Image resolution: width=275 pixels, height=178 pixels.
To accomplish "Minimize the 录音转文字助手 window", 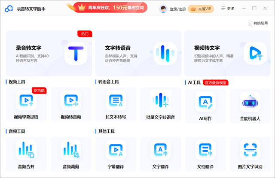I will [244, 9].
